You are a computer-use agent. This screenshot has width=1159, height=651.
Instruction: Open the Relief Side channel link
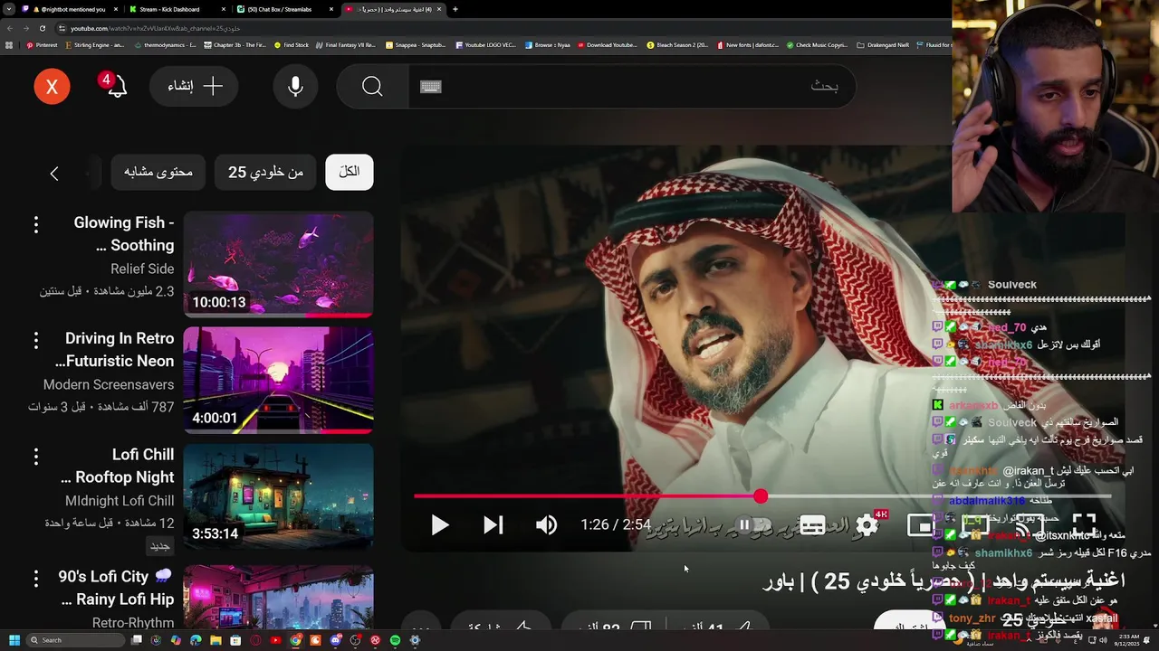tap(142, 269)
